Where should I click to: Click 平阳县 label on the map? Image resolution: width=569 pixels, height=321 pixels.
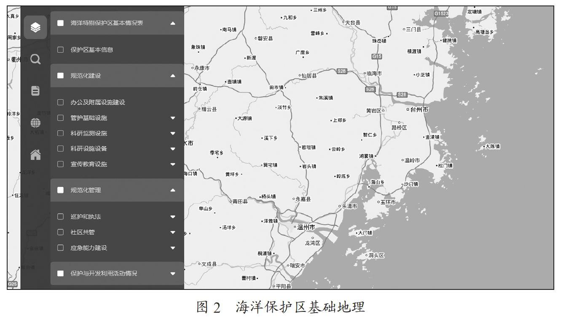pos(283,286)
